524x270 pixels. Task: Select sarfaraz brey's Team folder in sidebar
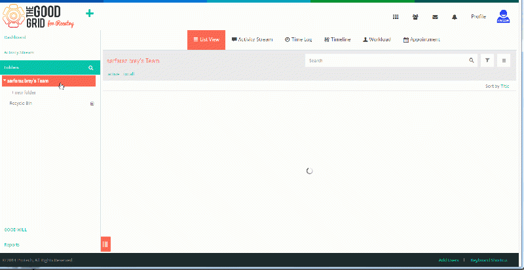tap(48, 81)
